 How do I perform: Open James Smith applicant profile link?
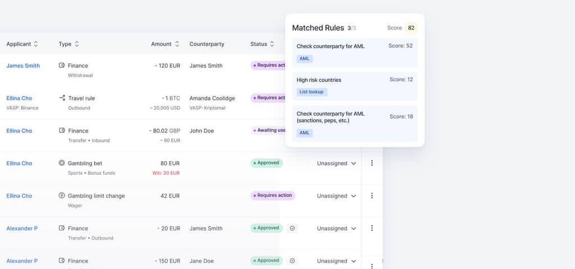(23, 66)
